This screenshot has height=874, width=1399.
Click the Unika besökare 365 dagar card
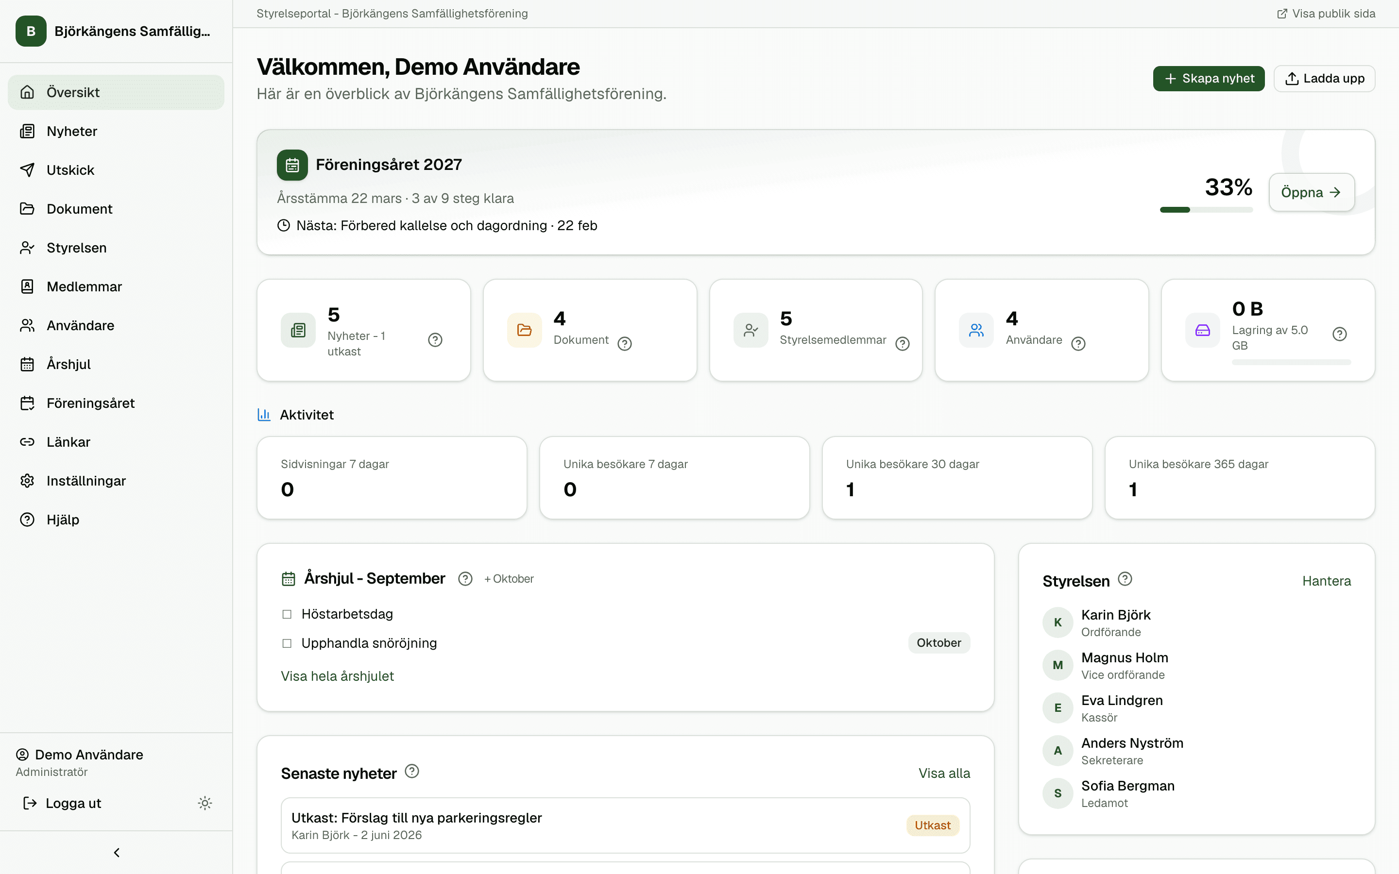[x=1240, y=478]
